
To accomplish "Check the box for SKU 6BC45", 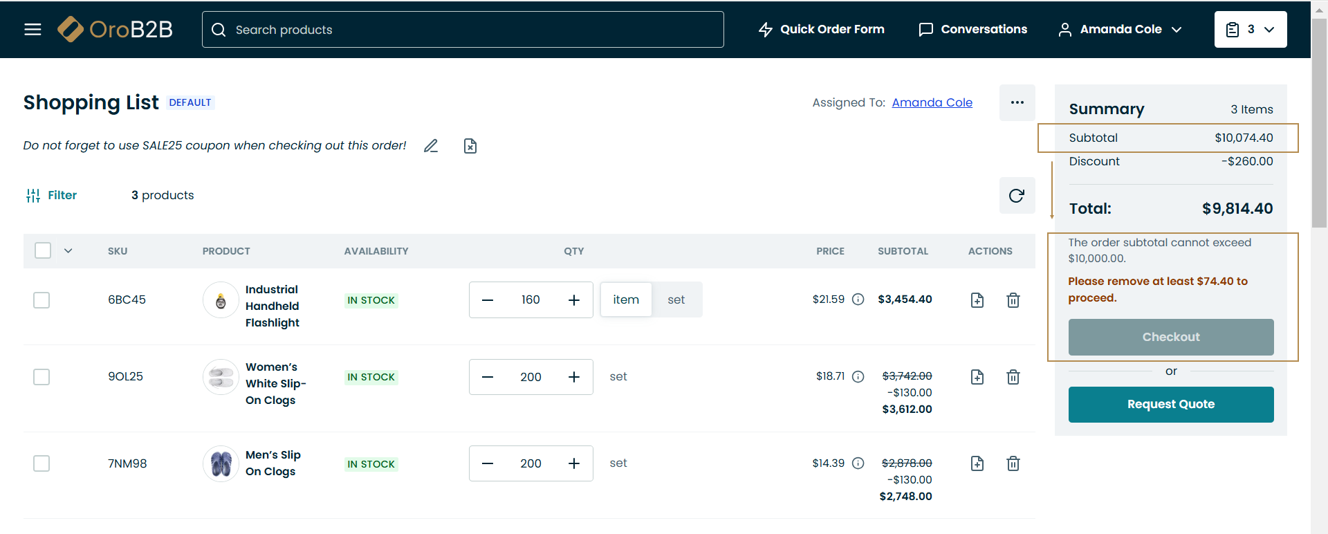I will pos(41,300).
